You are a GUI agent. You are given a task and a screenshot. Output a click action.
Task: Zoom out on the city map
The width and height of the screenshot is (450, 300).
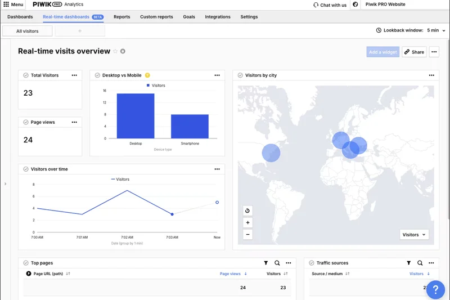click(x=247, y=234)
